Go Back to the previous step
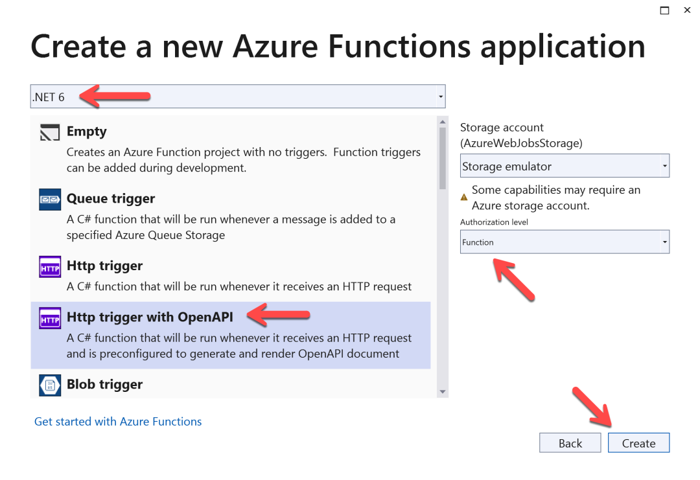This screenshot has width=700, height=480. [x=570, y=443]
